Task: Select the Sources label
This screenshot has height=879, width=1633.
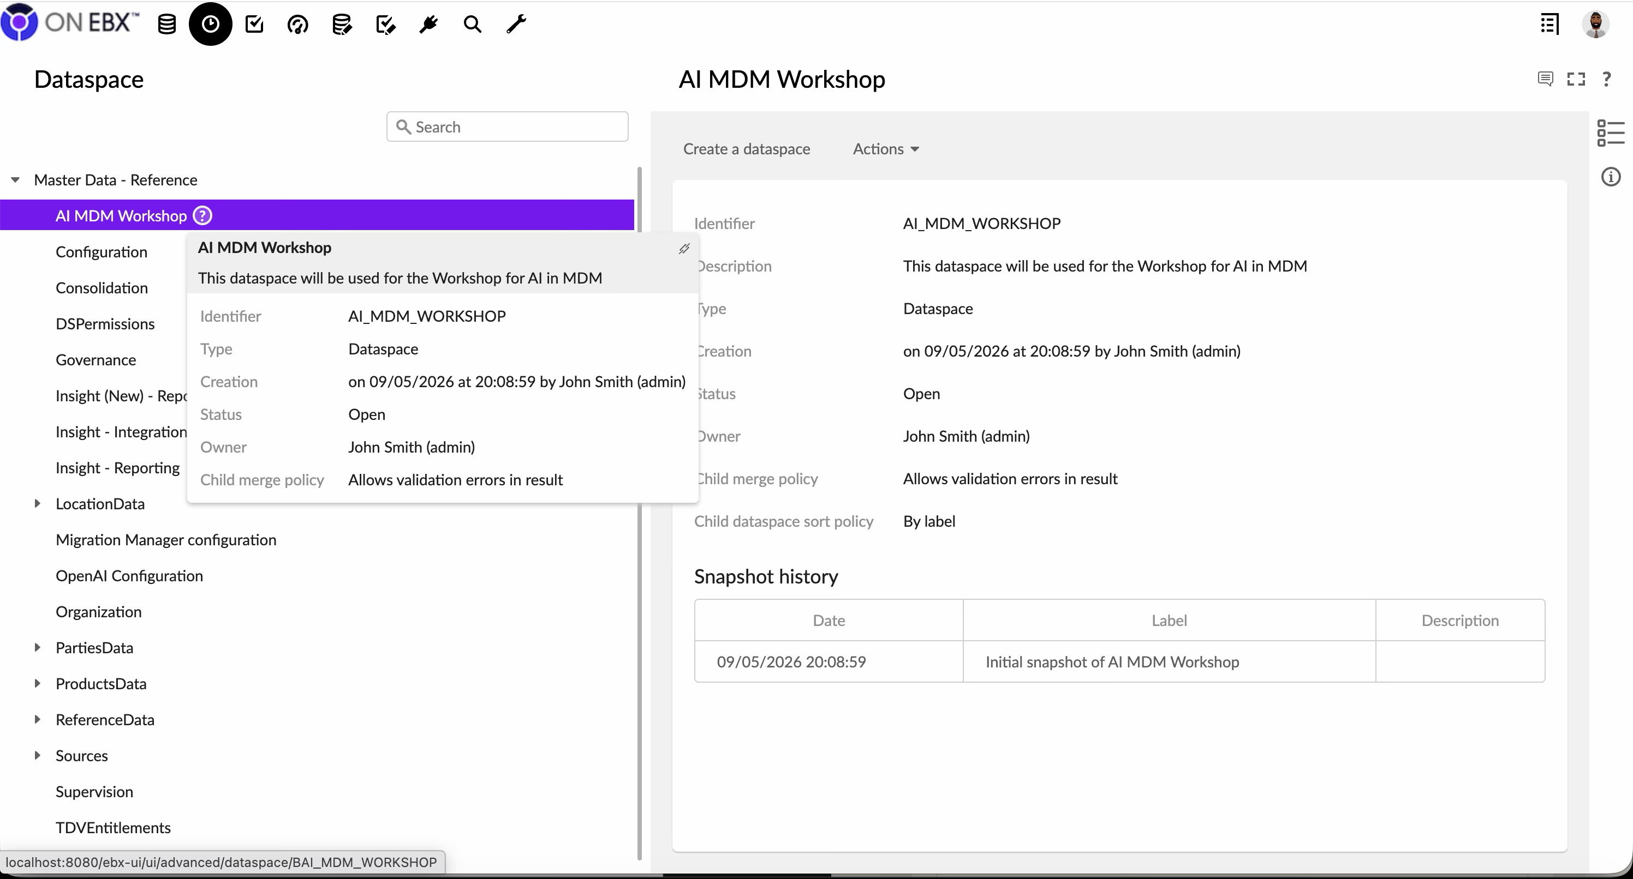Action: [x=82, y=756]
